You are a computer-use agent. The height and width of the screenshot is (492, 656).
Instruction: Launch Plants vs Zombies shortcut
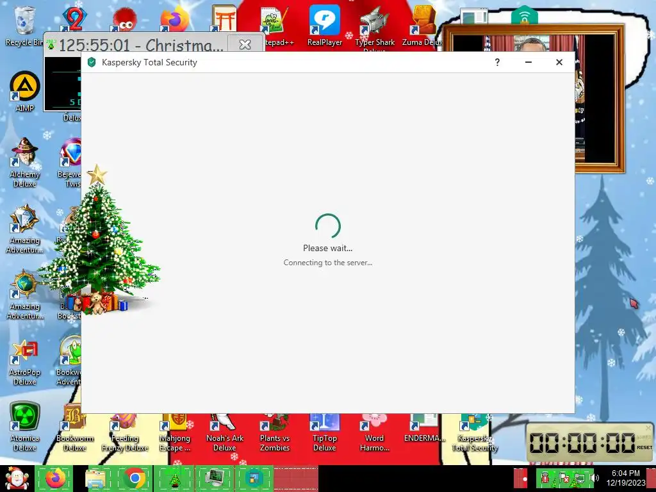tap(275, 432)
